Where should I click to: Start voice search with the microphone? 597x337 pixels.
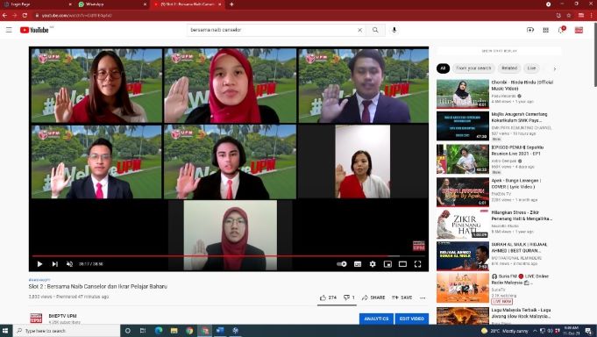pyautogui.click(x=394, y=30)
